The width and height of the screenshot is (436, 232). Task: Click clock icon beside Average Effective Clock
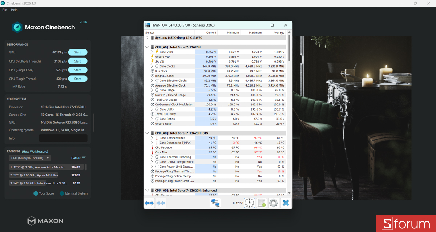[152, 85]
